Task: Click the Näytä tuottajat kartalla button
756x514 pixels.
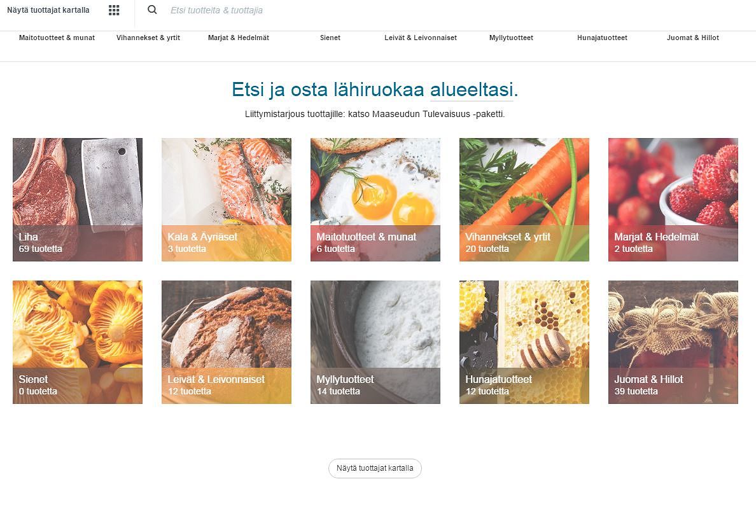Action: coord(375,468)
